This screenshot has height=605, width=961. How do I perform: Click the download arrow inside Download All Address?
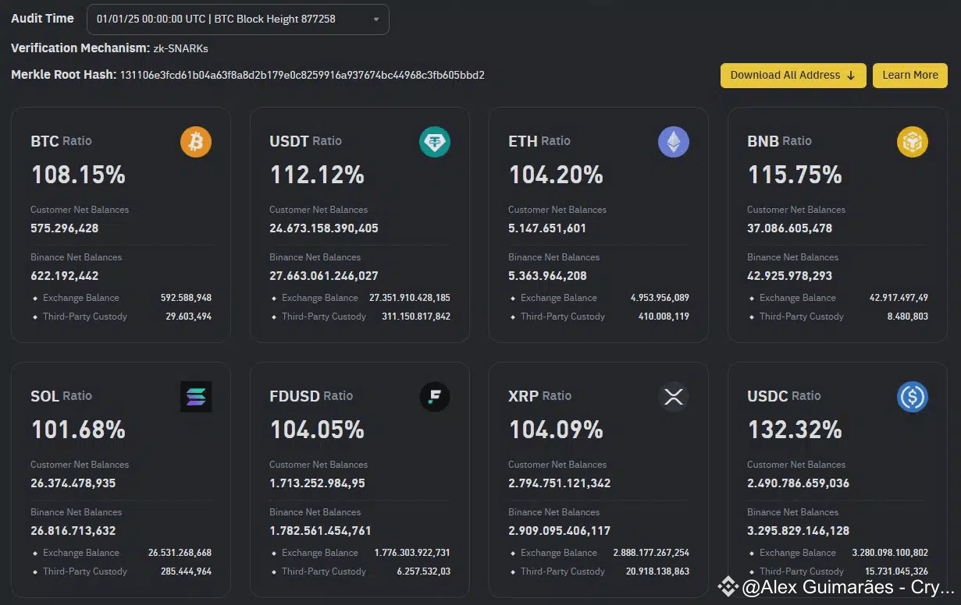pos(852,75)
